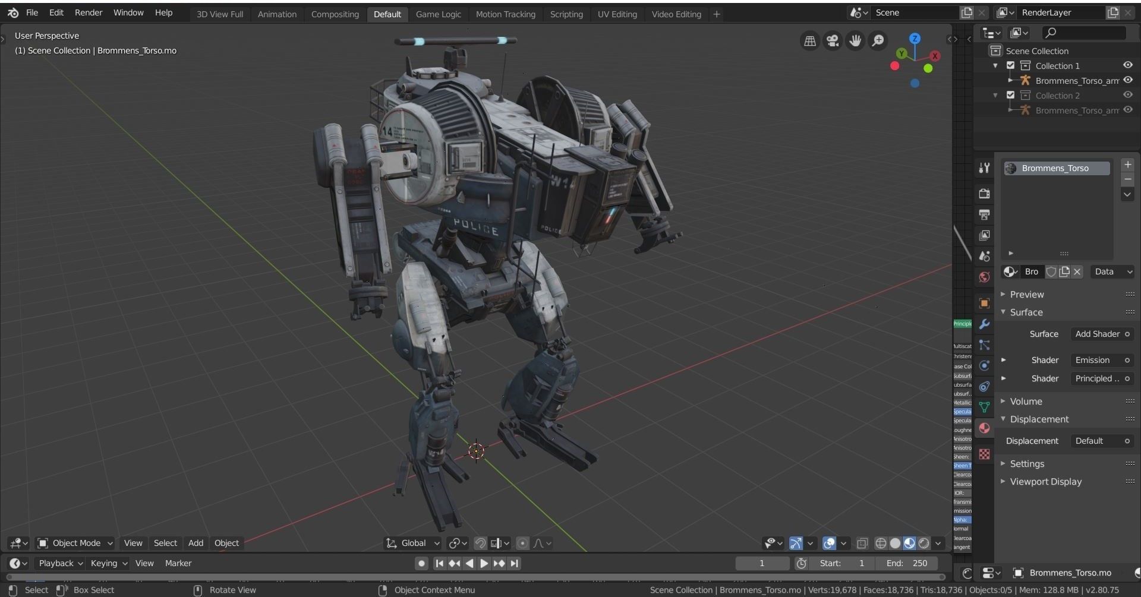Hide Collection 2 via eye icon
This screenshot has width=1141, height=597.
[1127, 95]
